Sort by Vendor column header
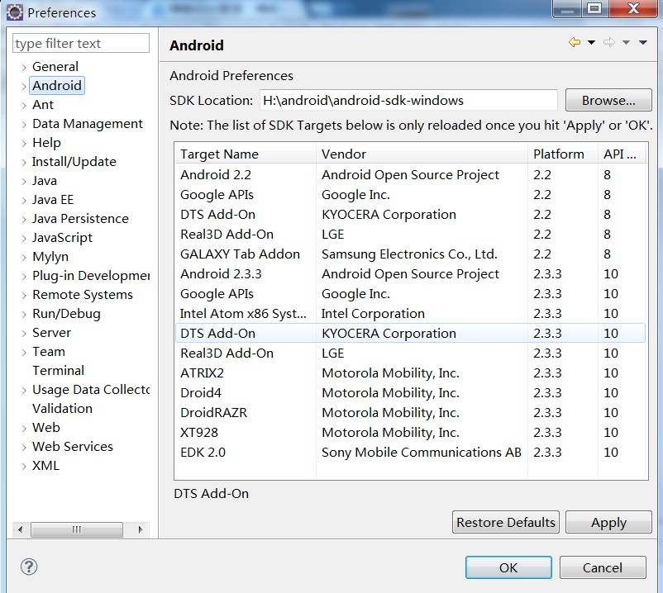663x593 pixels. (x=422, y=154)
